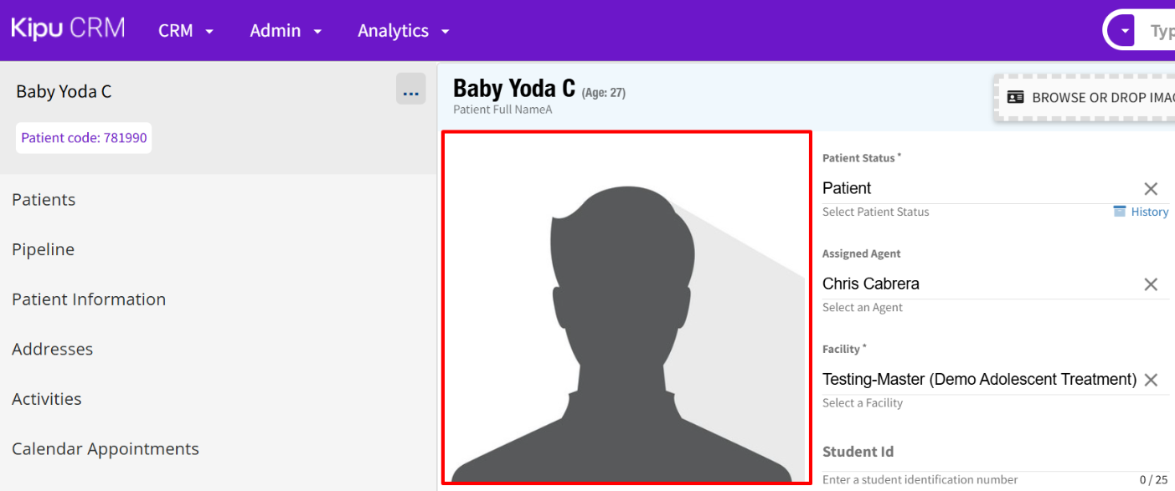Expand the Admin menu
This screenshot has width=1175, height=491.
[x=286, y=31]
